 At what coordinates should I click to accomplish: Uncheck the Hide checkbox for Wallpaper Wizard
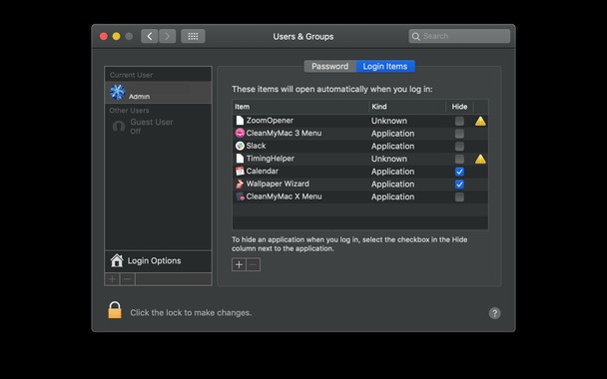pos(459,185)
